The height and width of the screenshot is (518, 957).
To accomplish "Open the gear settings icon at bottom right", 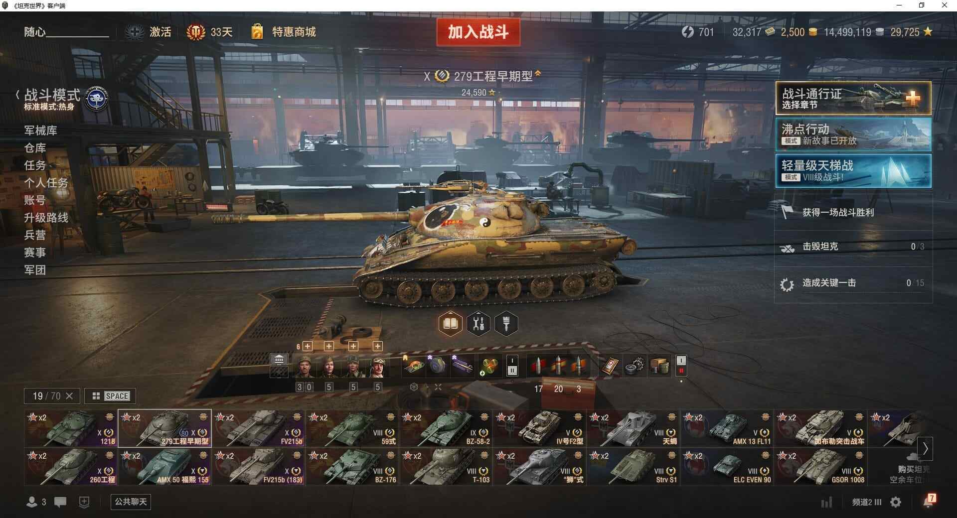I will coord(896,502).
